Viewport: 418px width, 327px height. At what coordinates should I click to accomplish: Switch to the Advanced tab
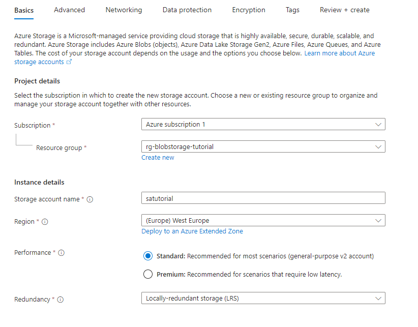69,10
